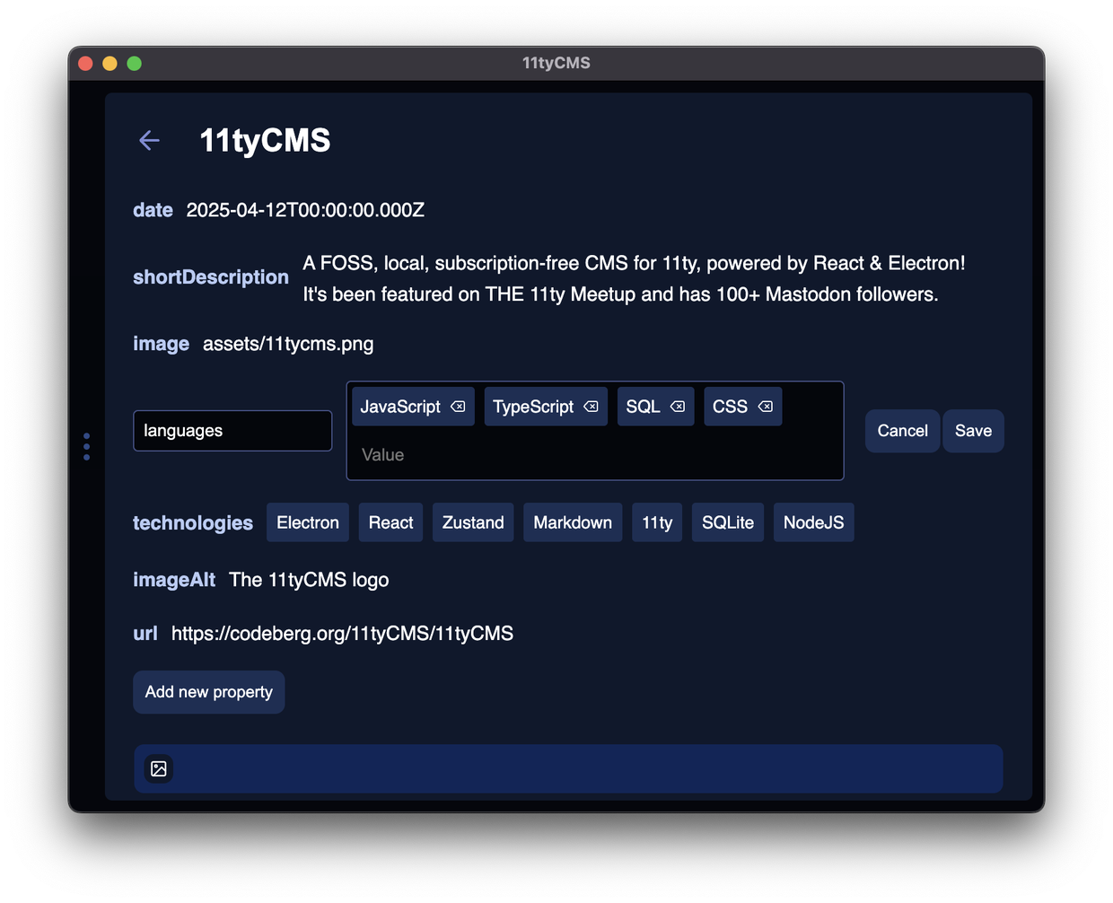Image resolution: width=1113 pixels, height=903 pixels.
Task: Click the green window zoom button
Action: (135, 63)
